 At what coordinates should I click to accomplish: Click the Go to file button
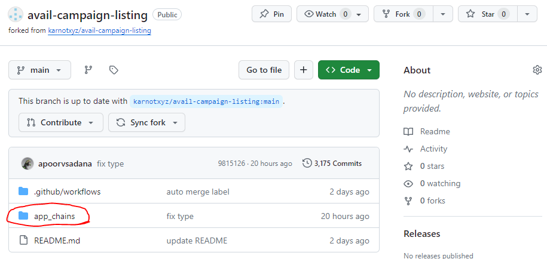coord(264,70)
